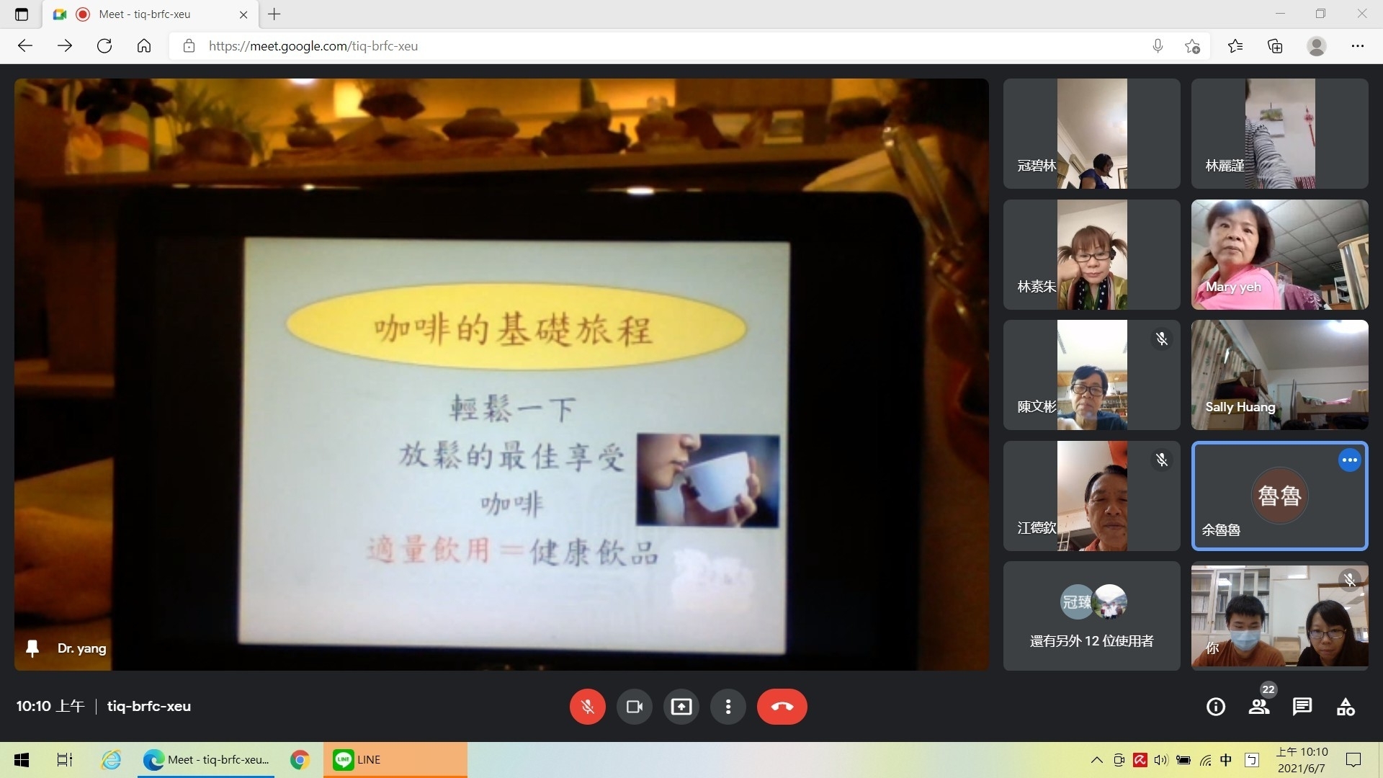Screen dimensions: 1383x778
Task: Close the Meet tiq-brfc-xeu tab
Action: coord(243,14)
